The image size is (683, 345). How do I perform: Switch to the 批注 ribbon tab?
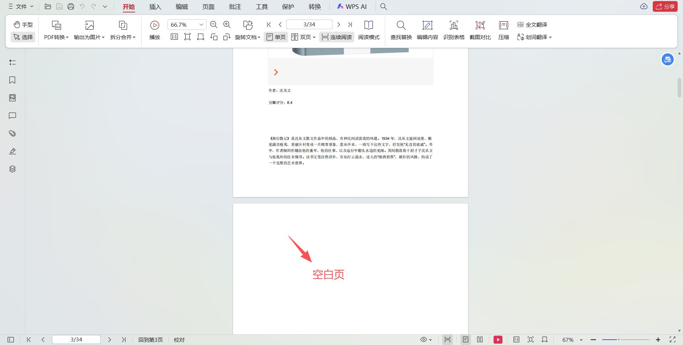point(234,6)
